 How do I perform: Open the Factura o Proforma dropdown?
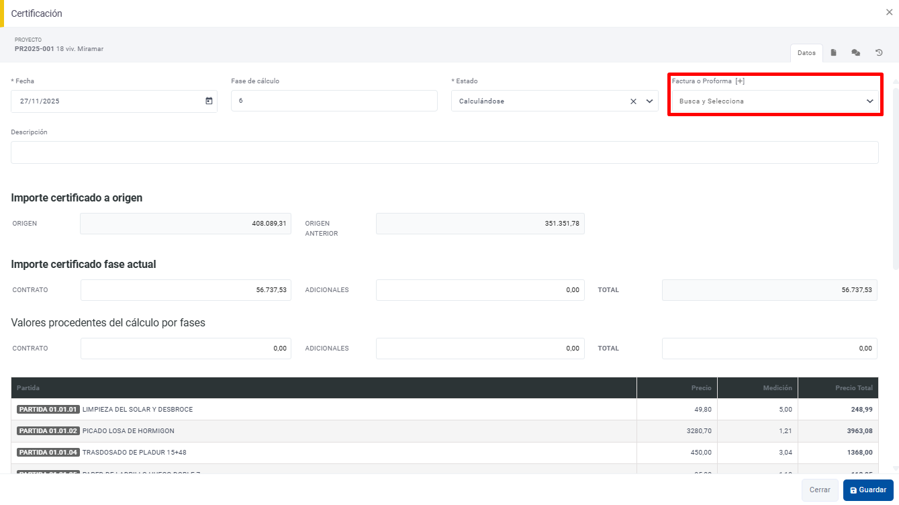click(775, 101)
